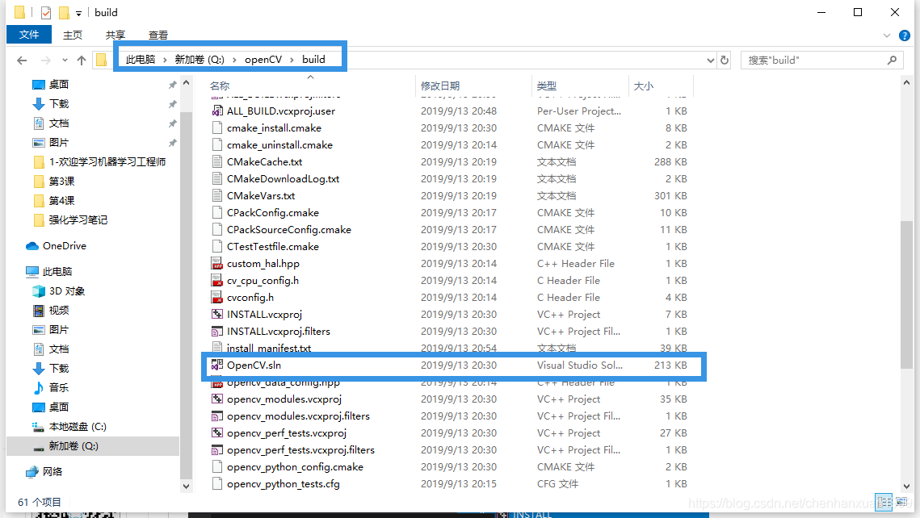Click openCV in the address path
Image resolution: width=920 pixels, height=518 pixels.
coord(263,59)
